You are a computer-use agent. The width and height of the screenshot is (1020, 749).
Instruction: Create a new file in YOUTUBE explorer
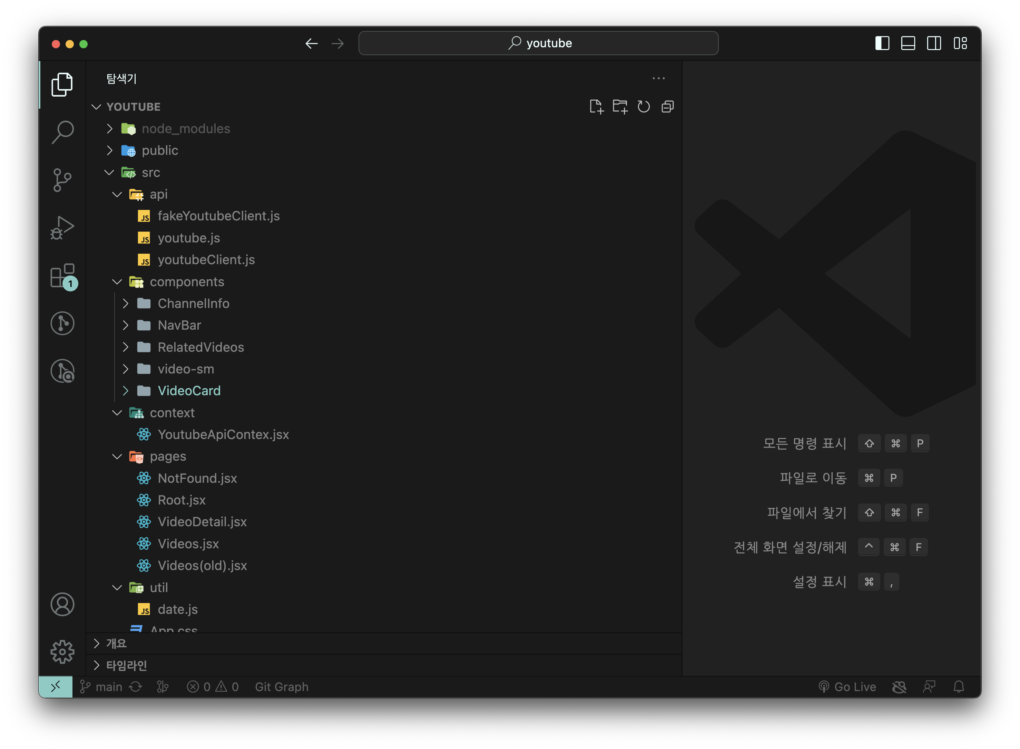point(596,107)
